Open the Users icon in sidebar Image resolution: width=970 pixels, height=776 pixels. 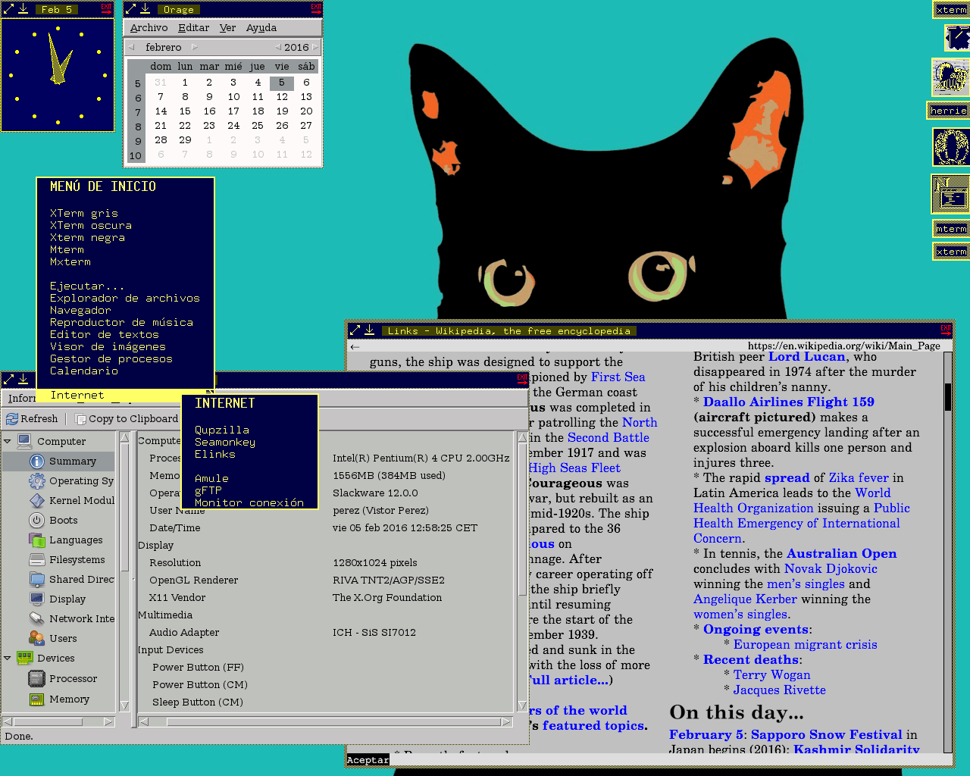(37, 638)
